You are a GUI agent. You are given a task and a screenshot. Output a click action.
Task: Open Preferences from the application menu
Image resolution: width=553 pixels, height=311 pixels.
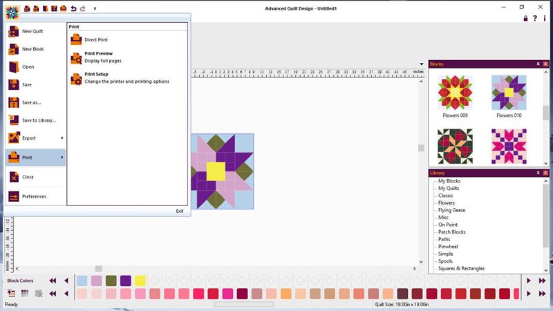pyautogui.click(x=34, y=197)
